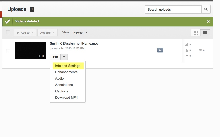Image resolution: width=220 pixels, height=137 pixels.
Task: Click inside the Search uploads field
Action: point(173,9)
